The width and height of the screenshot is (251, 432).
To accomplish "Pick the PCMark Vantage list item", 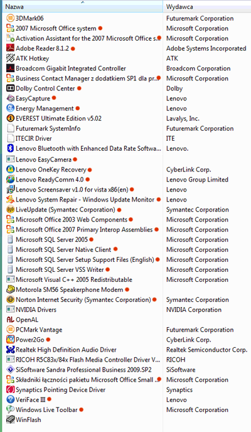I will tap(83, 330).
